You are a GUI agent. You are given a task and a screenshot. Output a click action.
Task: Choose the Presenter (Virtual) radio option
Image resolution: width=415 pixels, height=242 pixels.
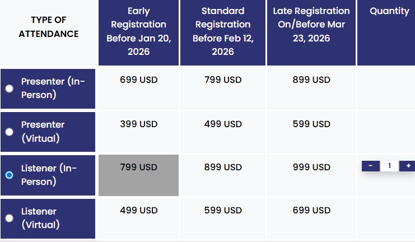click(x=10, y=132)
